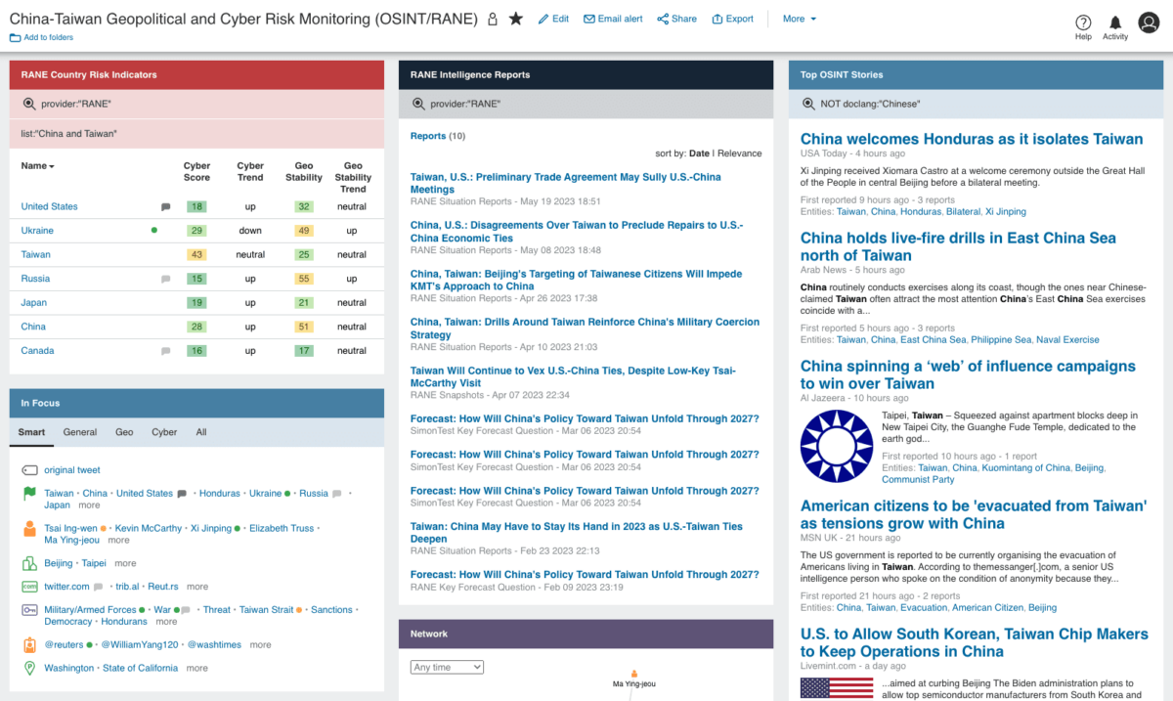
Task: Click the orange person icon beside Tsai Ing-wen
Action: tap(29, 528)
